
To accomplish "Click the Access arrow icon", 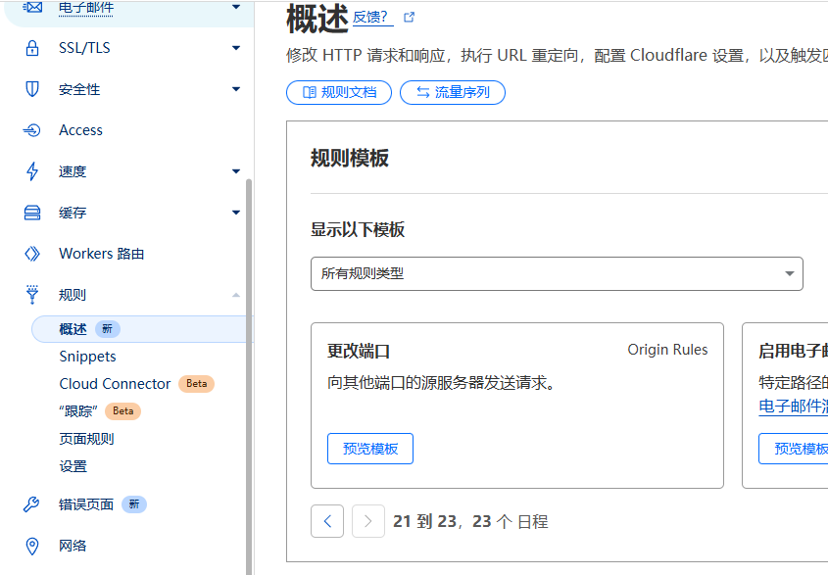I will pyautogui.click(x=31, y=130).
